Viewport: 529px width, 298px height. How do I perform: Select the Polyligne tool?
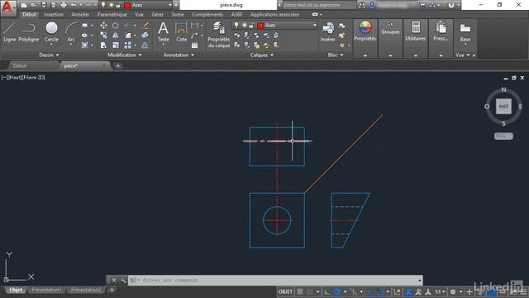pyautogui.click(x=29, y=31)
